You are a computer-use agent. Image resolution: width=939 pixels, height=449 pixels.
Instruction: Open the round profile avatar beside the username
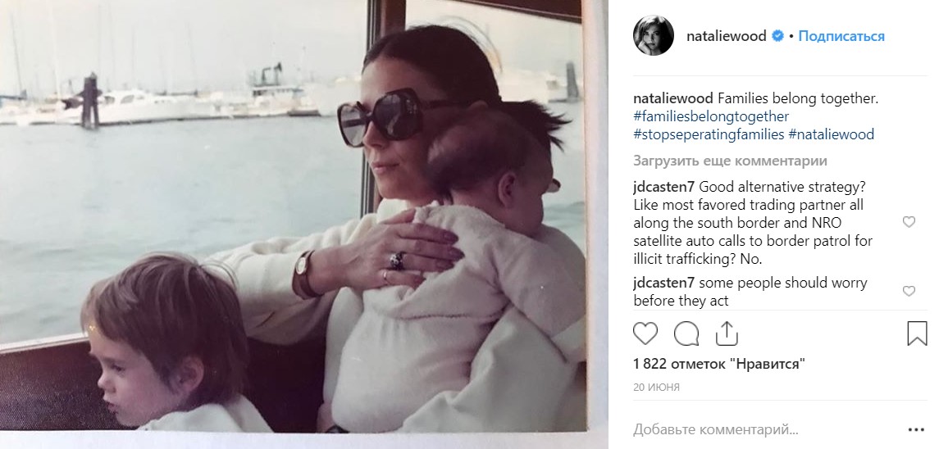654,36
